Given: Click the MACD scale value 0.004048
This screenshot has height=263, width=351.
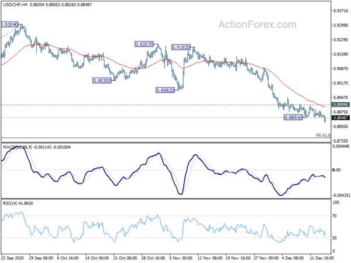Looking at the screenshot, I should point(341,146).
